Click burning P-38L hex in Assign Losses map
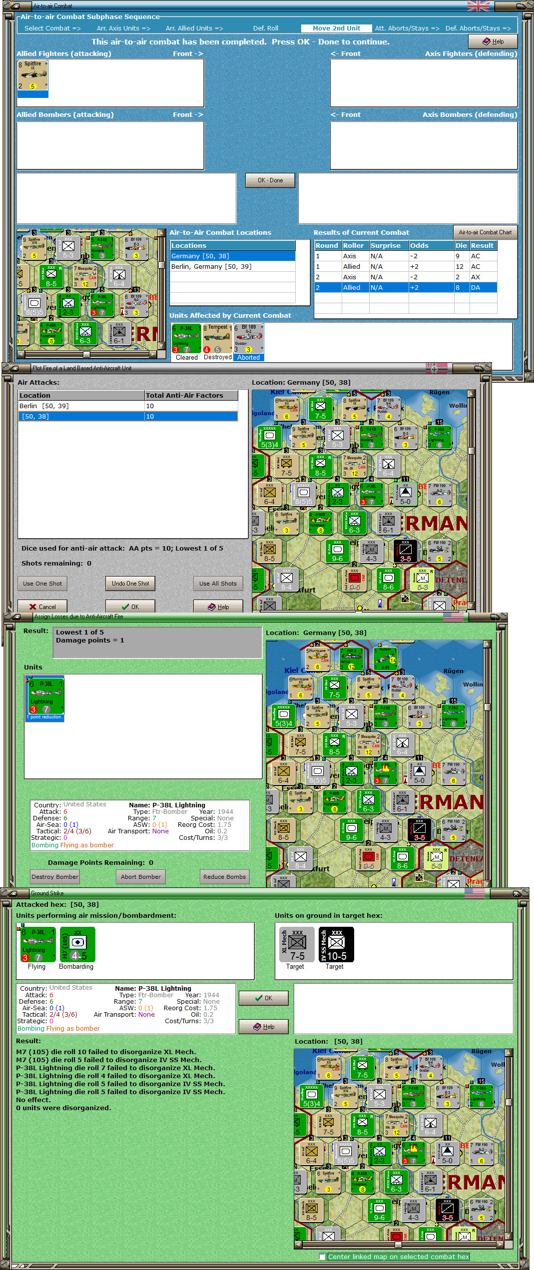Screen dimensions: 534x1270 click(x=386, y=772)
